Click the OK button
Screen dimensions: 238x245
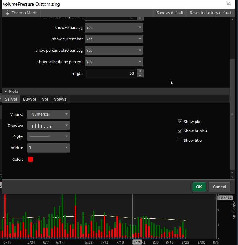[199, 187]
